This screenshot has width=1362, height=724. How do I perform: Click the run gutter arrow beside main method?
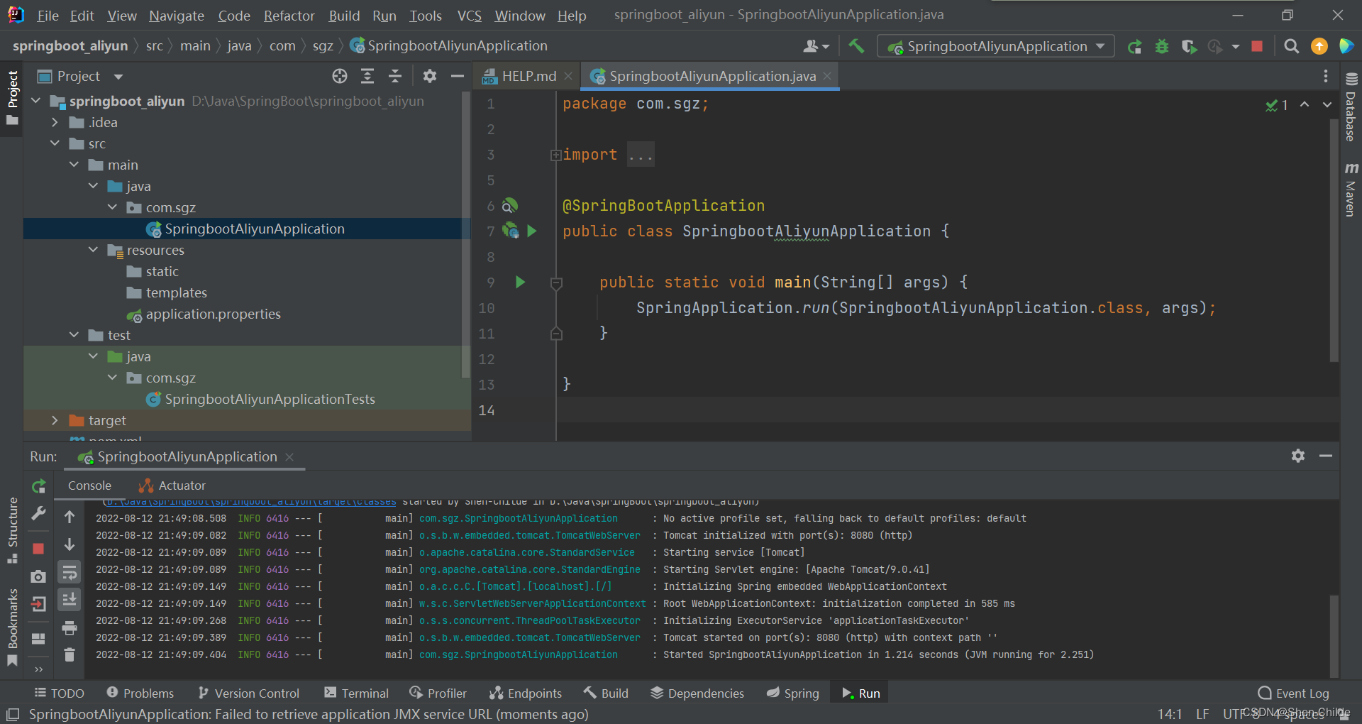[520, 282]
